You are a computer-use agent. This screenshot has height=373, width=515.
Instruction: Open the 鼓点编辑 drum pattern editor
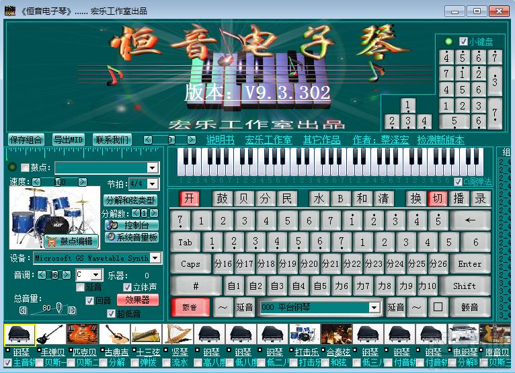pyautogui.click(x=71, y=241)
